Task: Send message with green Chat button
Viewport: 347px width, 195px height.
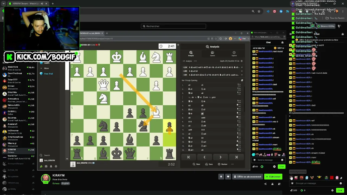Action: pos(340,190)
